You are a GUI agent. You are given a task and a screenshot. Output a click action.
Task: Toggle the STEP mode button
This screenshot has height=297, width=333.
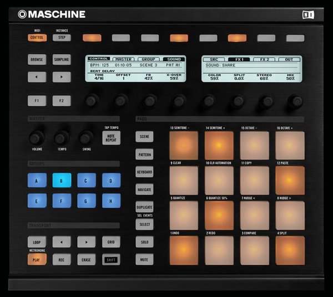(x=62, y=38)
